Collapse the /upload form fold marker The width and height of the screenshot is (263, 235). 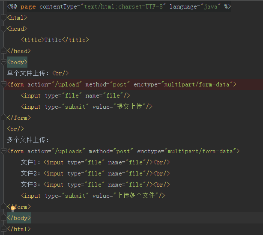pyautogui.click(x=4, y=85)
